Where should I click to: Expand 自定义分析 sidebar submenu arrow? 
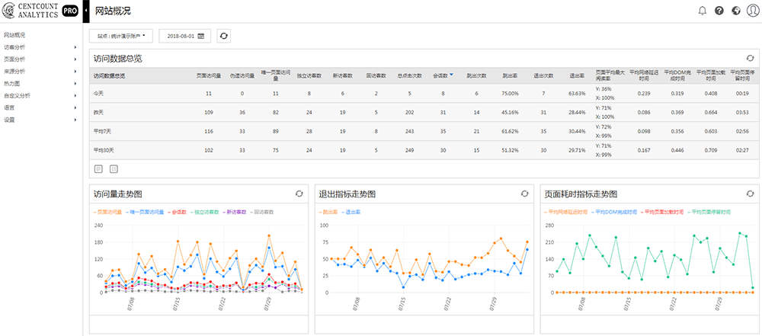[x=75, y=95]
